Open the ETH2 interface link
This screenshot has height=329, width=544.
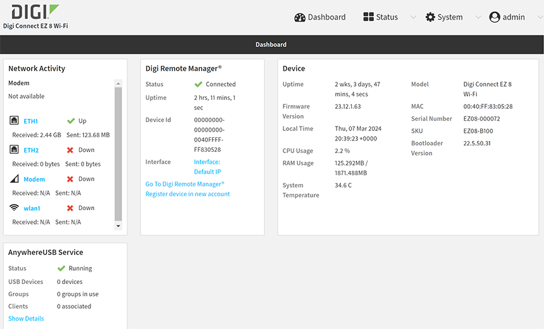[31, 151]
